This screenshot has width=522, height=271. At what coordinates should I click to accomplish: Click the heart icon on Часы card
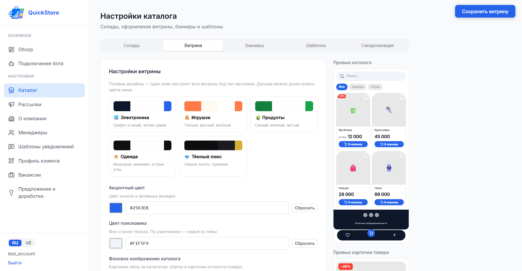pos(402,155)
